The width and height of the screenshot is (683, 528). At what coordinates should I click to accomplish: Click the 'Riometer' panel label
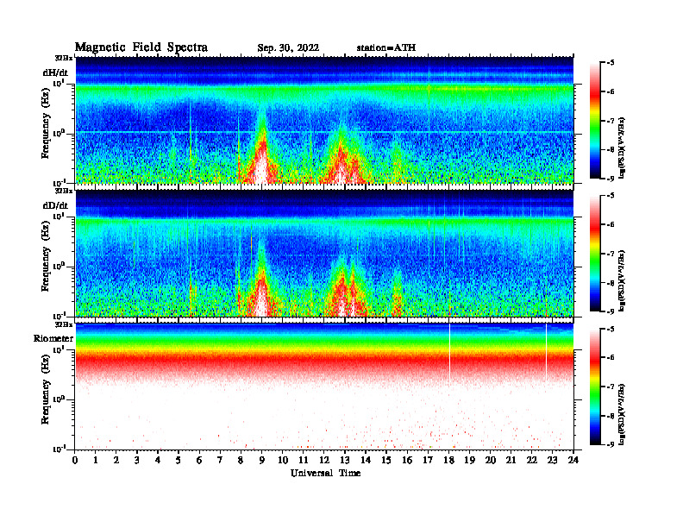[53, 338]
